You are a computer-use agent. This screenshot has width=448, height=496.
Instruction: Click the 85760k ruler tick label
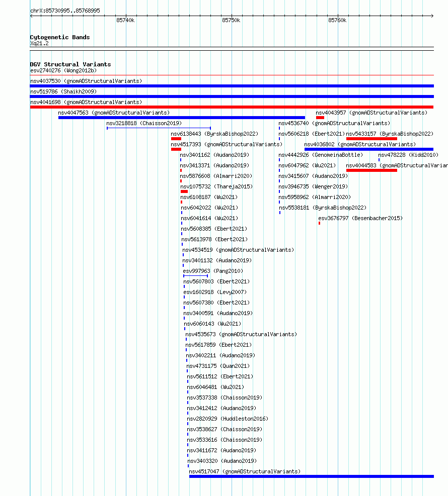(x=337, y=20)
